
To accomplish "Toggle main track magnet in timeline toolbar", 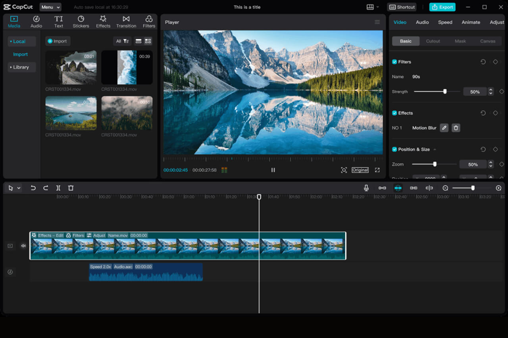I will click(x=382, y=188).
